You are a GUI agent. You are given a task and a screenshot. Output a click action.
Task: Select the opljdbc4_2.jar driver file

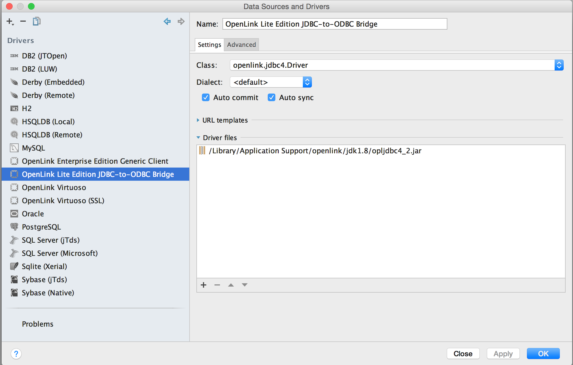tap(381, 151)
